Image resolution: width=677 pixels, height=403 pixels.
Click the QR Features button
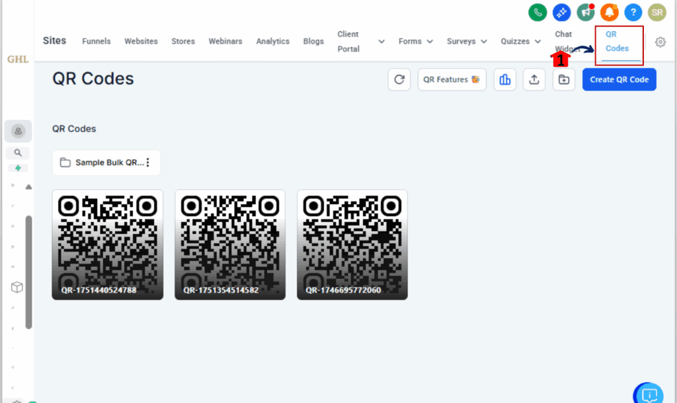[x=452, y=79]
